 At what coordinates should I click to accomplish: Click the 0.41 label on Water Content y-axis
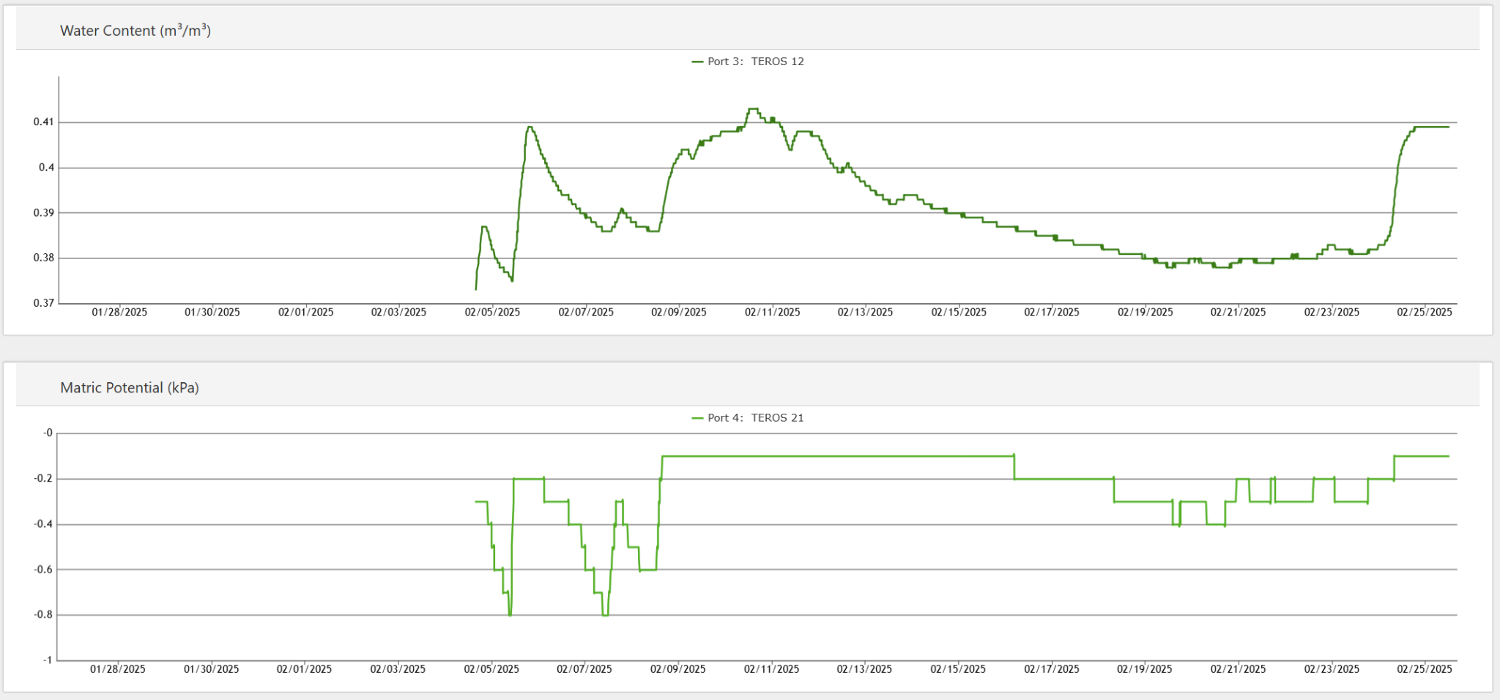(43, 122)
